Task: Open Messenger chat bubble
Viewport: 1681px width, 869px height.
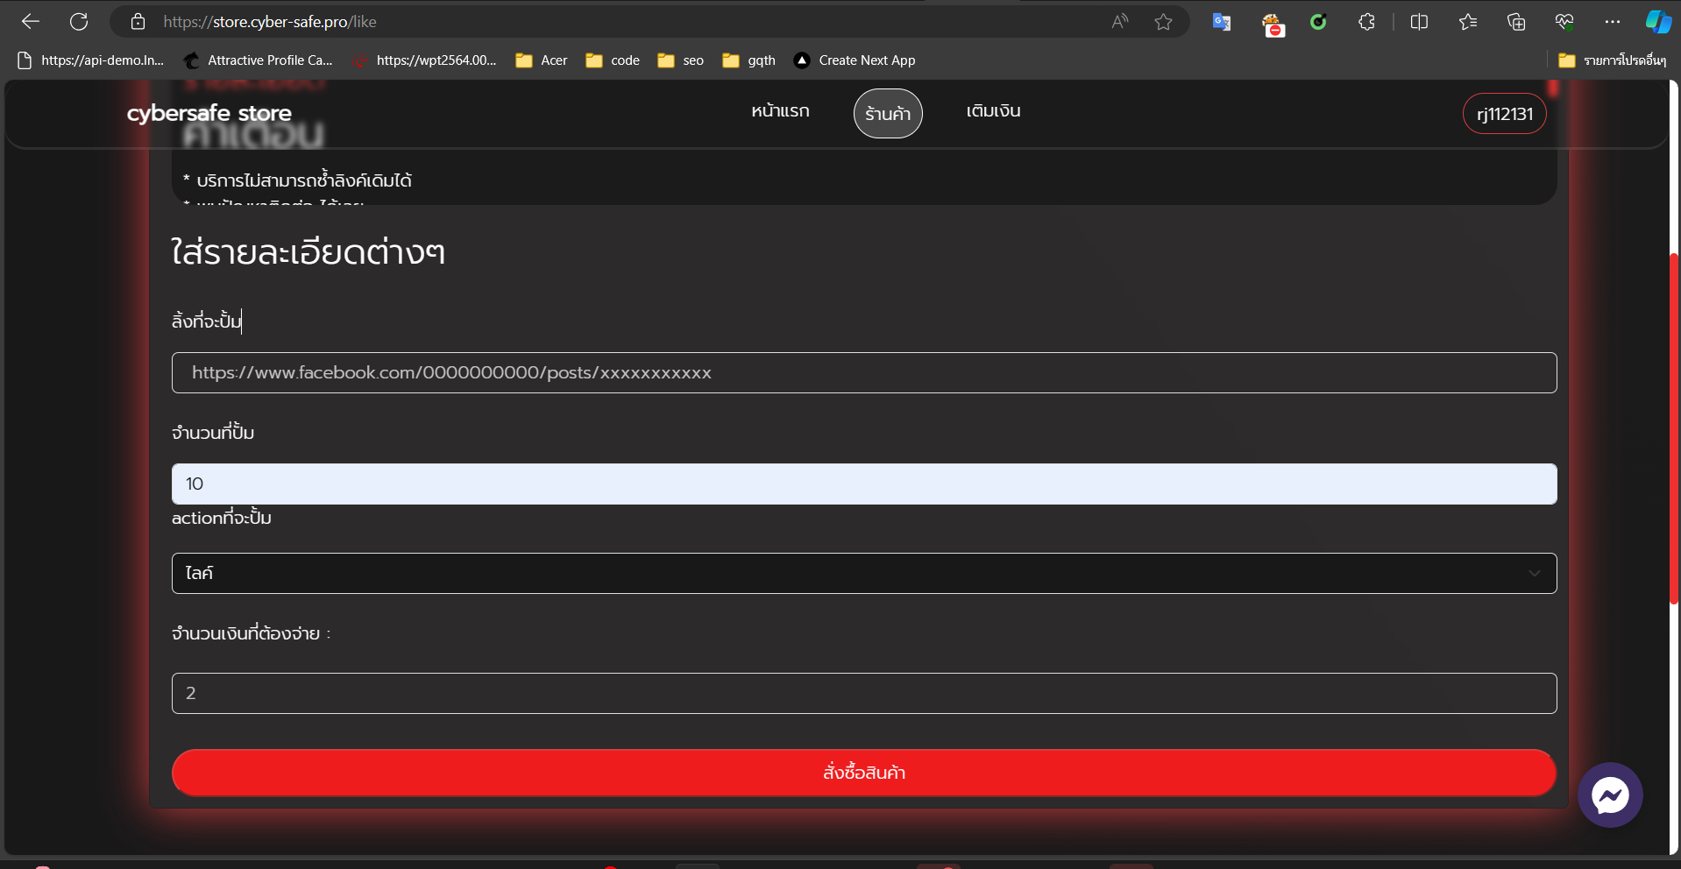Action: coord(1610,795)
